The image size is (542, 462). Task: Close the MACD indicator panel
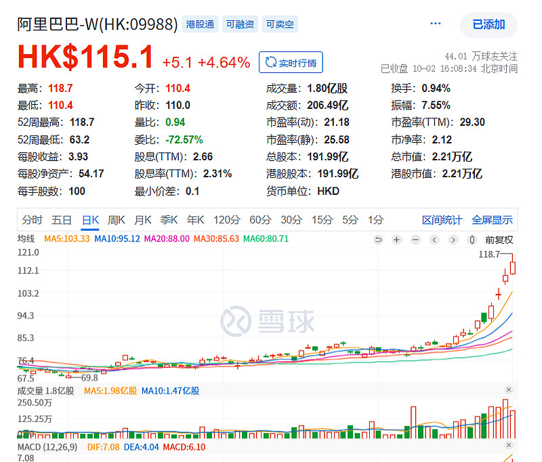(x=509, y=445)
